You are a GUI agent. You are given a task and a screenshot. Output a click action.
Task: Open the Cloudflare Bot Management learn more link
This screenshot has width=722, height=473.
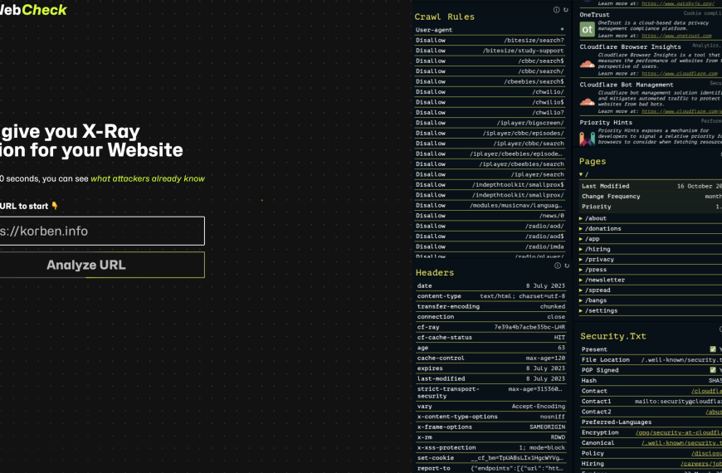click(681, 111)
